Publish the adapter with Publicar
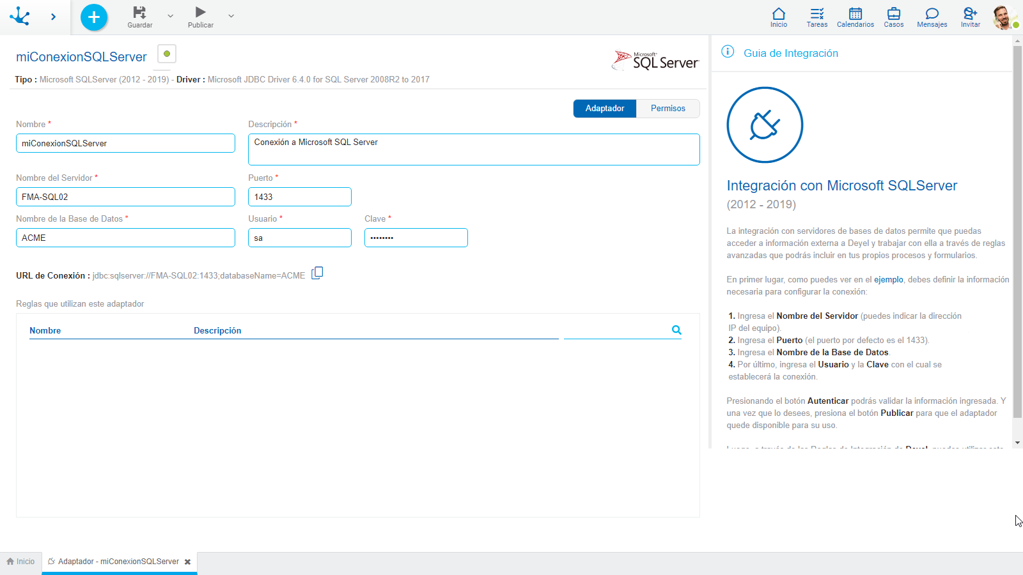 201,17
